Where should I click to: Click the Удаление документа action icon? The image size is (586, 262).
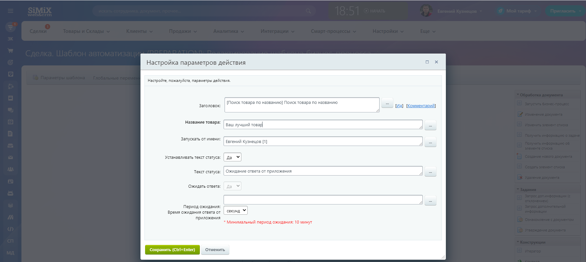[x=520, y=178]
